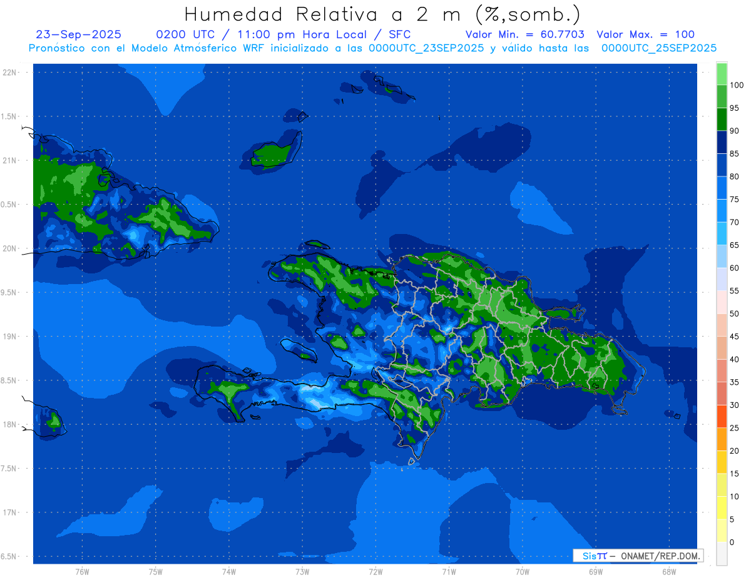
Task: Click the latitude axis label '20N'
Action: click(x=9, y=248)
